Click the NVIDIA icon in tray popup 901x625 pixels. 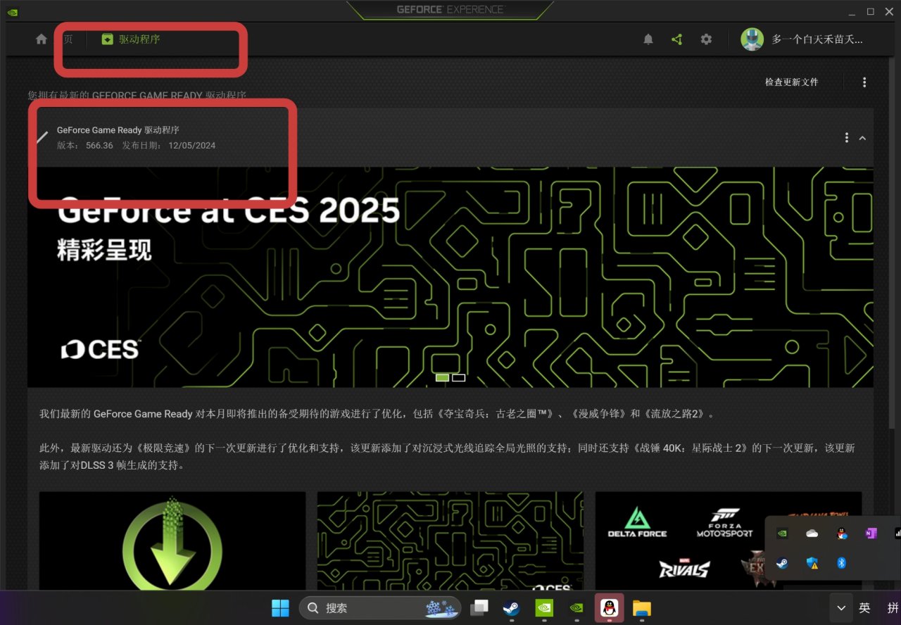tap(781, 534)
